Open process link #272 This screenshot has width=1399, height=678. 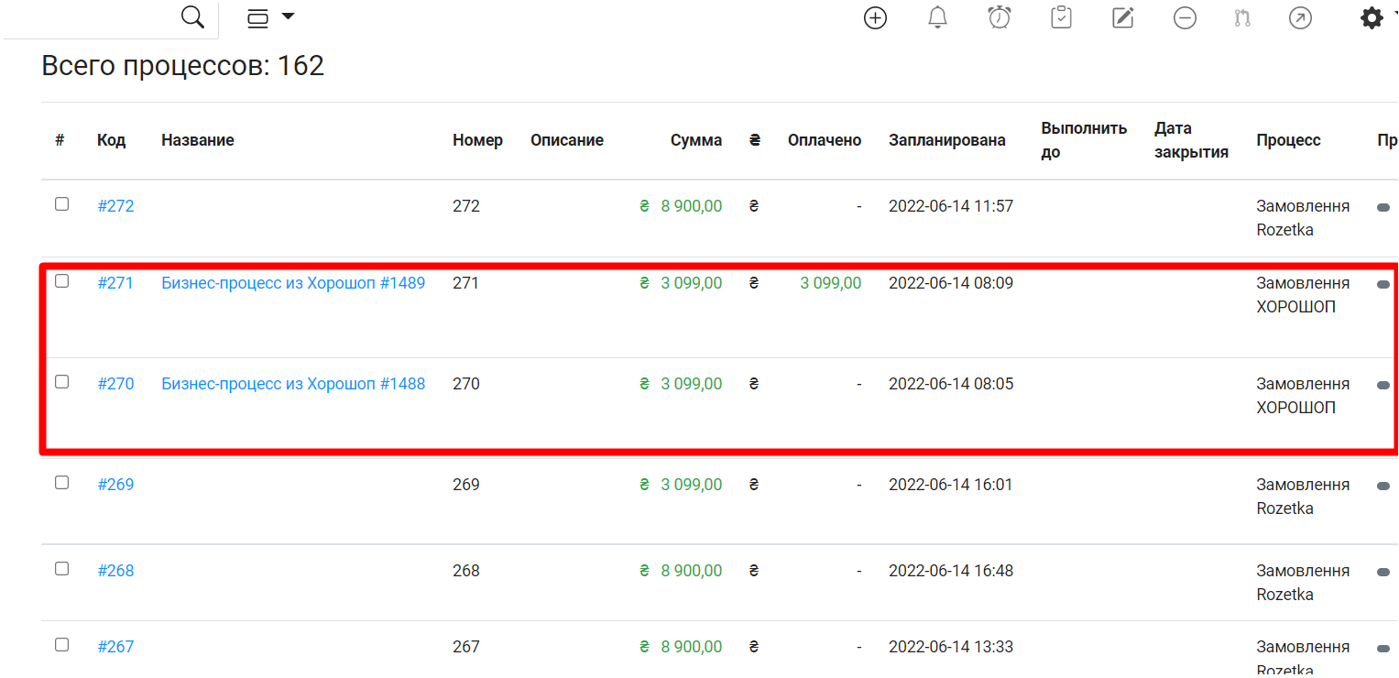click(115, 206)
